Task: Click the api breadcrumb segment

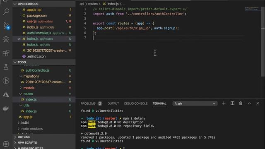Action: click(x=82, y=4)
